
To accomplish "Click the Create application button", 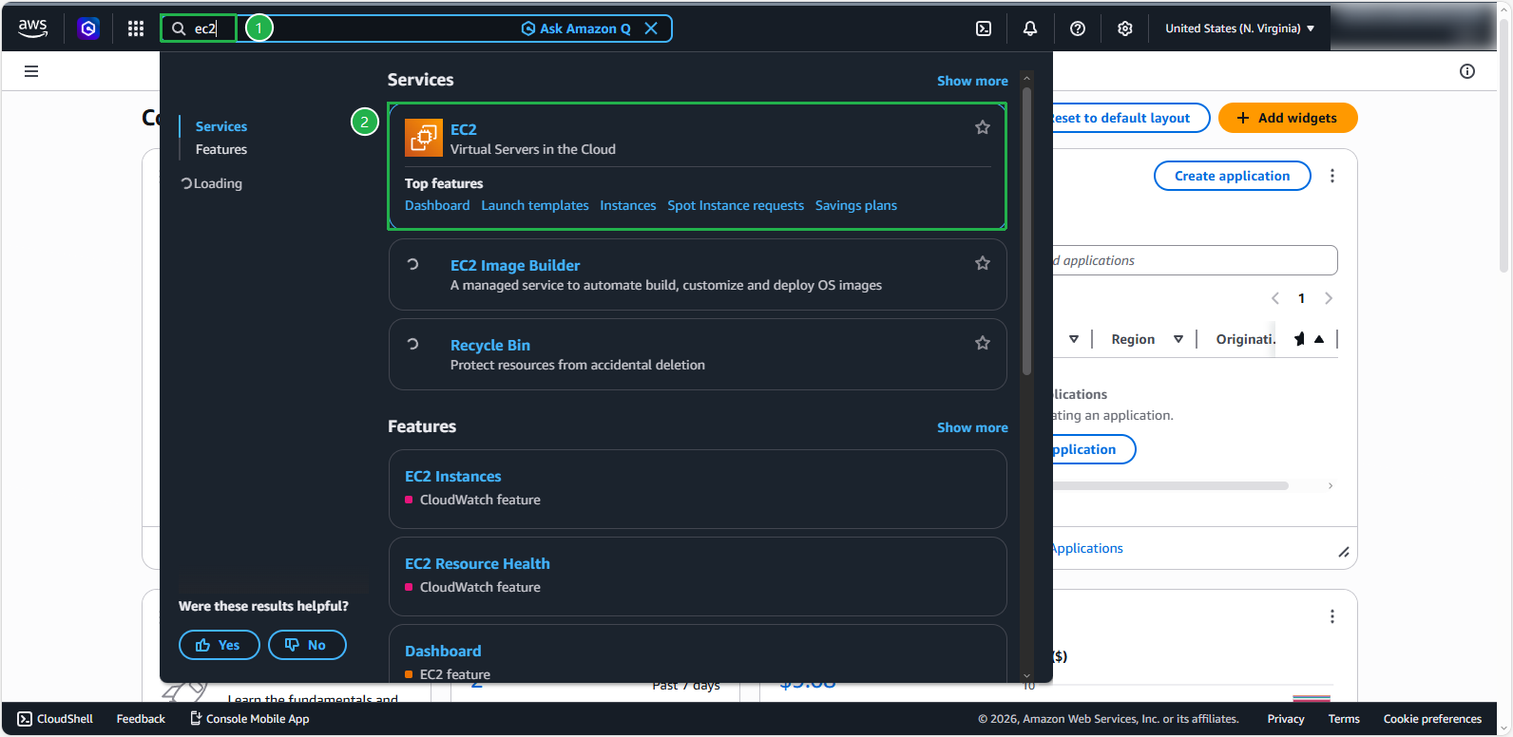I will [1233, 176].
